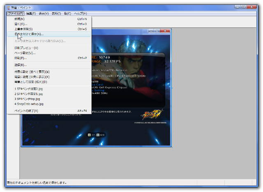Screen dimensions: 263x192
Task: Choose 新規(N) to create a new image
Action: point(49,19)
